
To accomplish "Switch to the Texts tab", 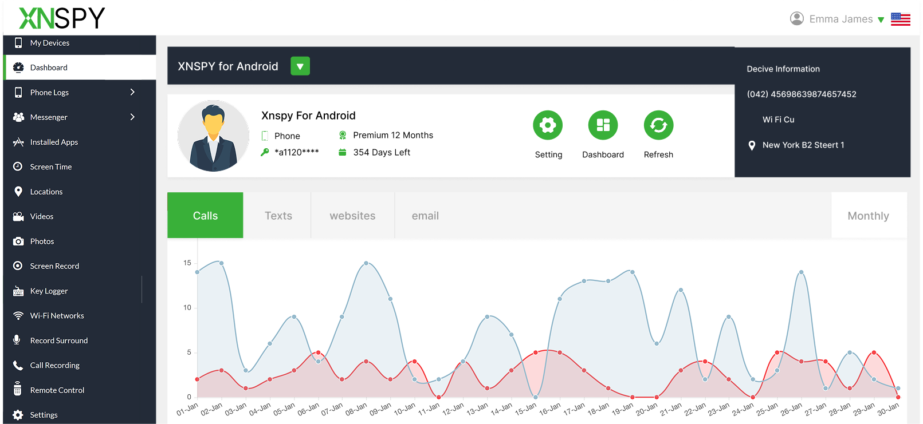I will (278, 216).
